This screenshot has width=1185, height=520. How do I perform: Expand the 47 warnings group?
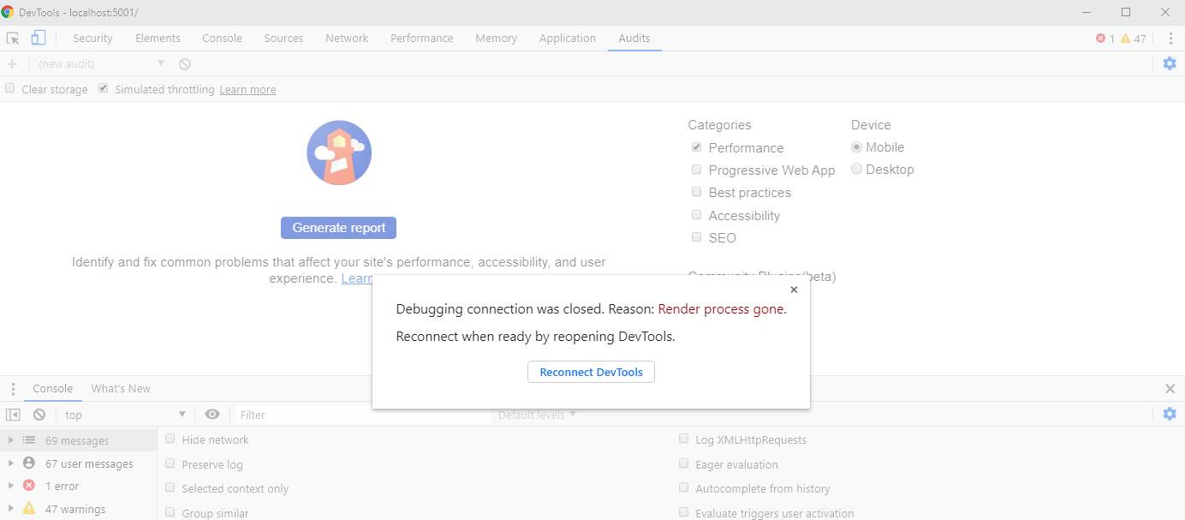pos(11,509)
